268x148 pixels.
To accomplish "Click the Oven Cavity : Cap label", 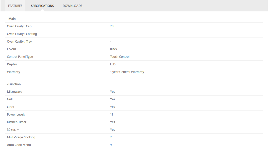I will [x=19, y=26].
